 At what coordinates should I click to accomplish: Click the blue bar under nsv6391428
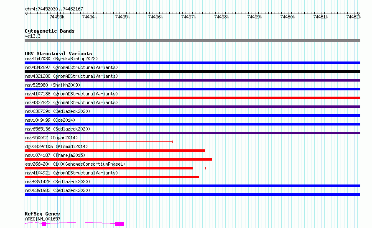point(192,186)
